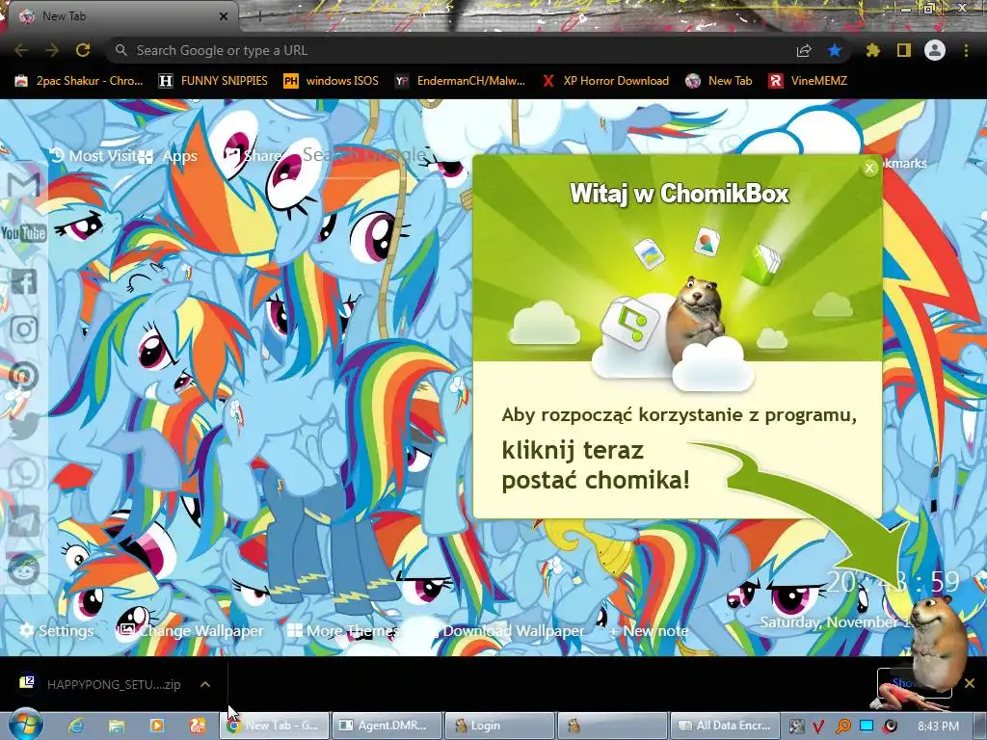Open the HAPPYPONG_SETU....zip download

tap(100, 684)
